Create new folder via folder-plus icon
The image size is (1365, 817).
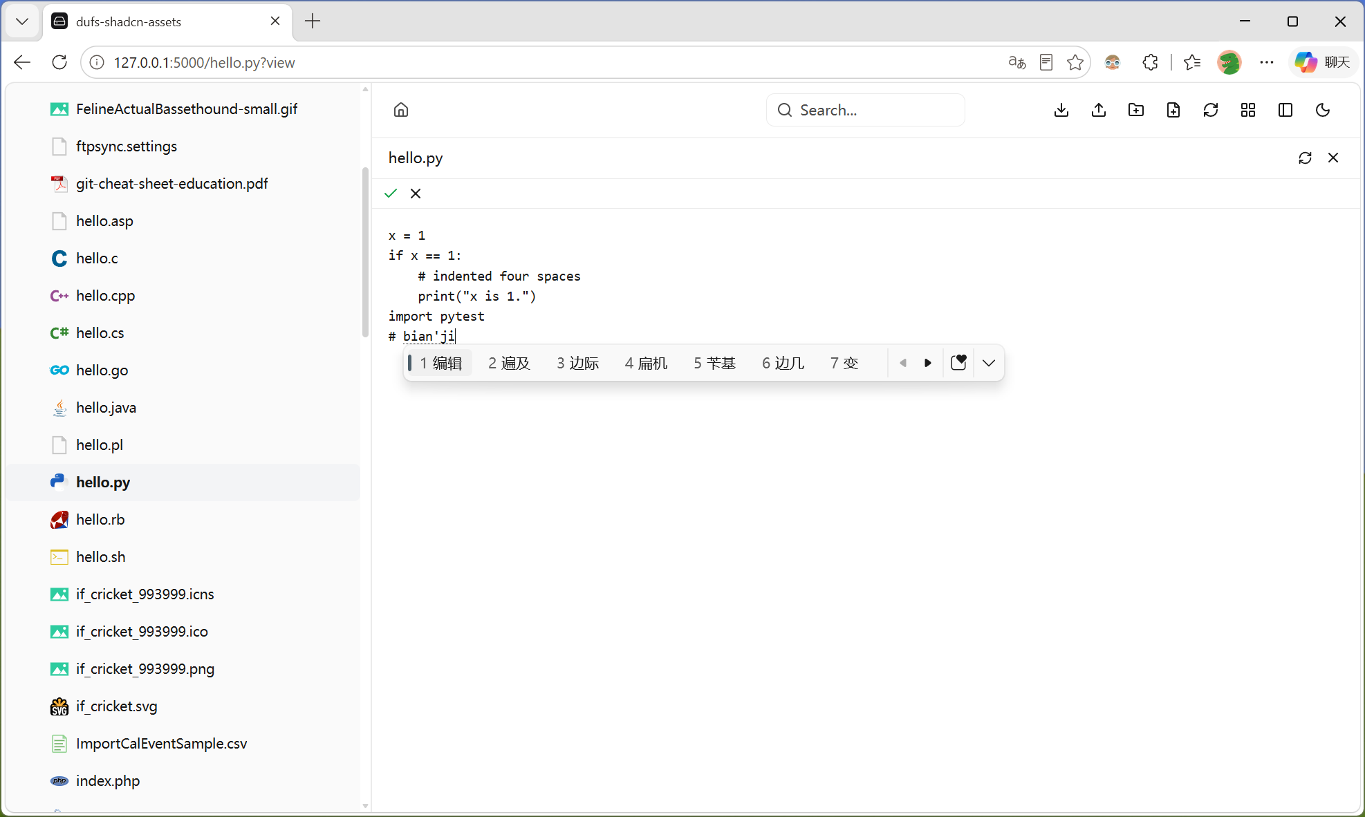(x=1136, y=110)
